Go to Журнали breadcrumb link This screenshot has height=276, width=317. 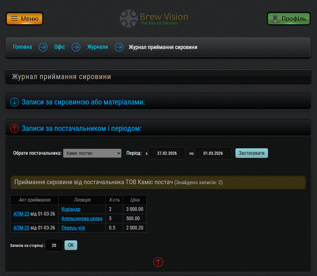[97, 47]
